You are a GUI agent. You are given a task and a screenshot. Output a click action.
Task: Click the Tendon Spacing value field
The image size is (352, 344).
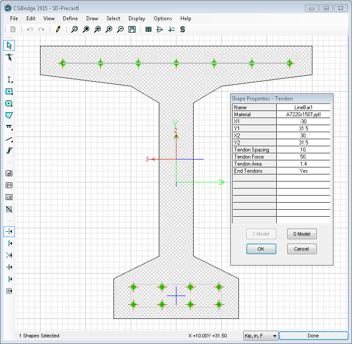tap(303, 150)
